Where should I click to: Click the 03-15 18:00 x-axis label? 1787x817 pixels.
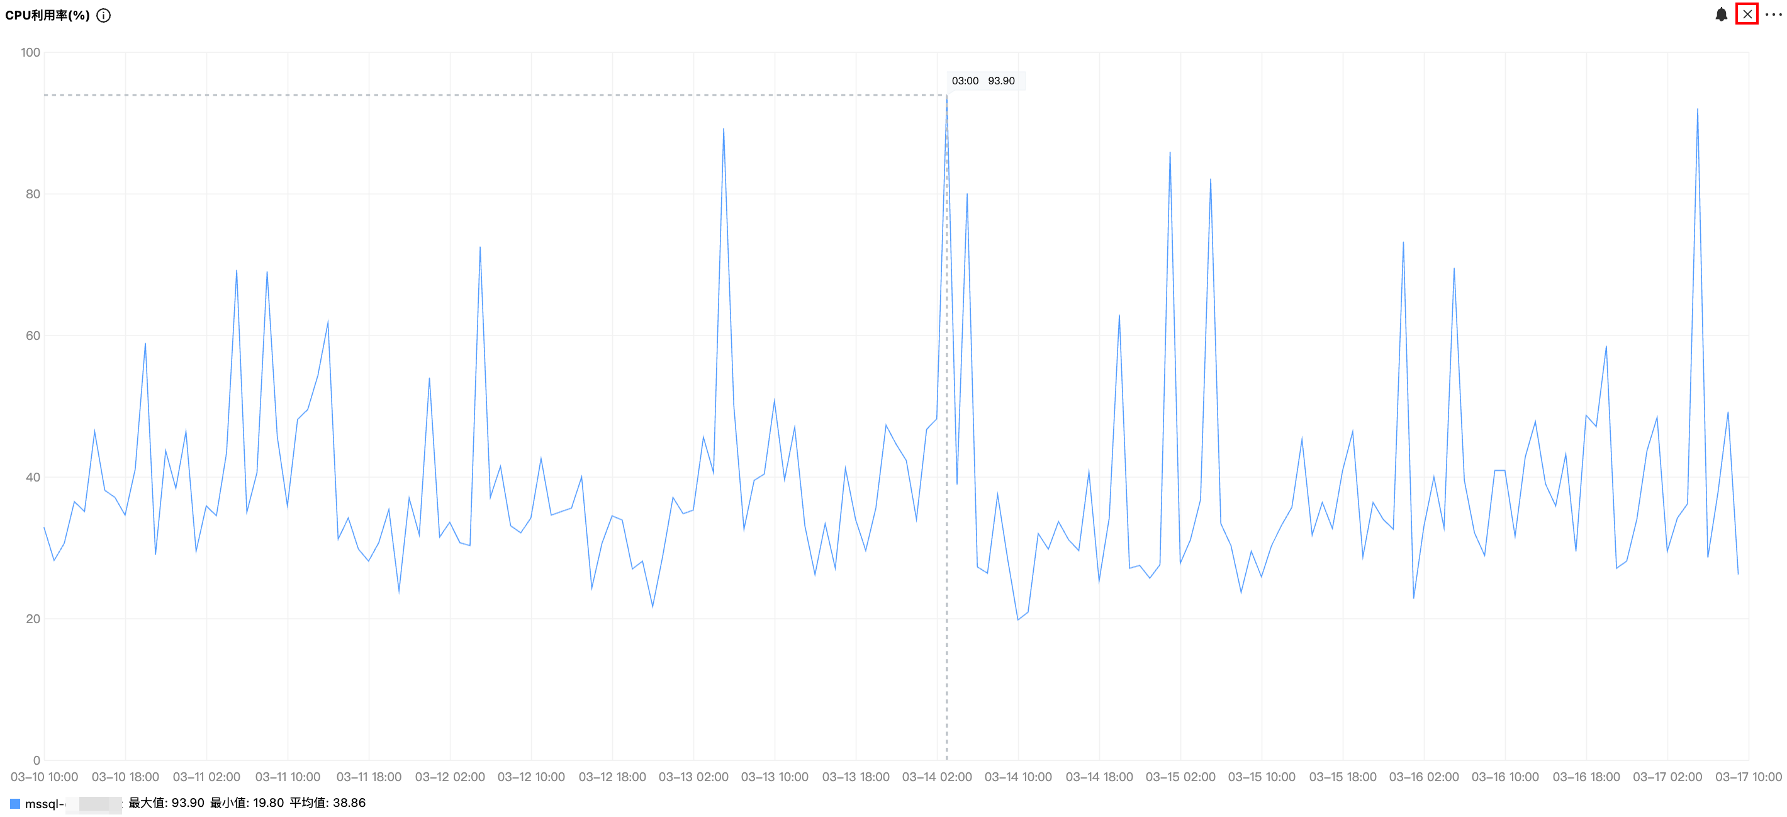click(1342, 777)
